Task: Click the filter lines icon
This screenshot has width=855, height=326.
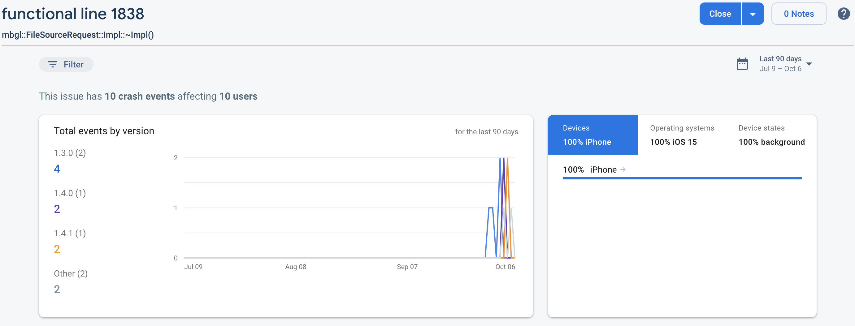Action: click(x=52, y=64)
